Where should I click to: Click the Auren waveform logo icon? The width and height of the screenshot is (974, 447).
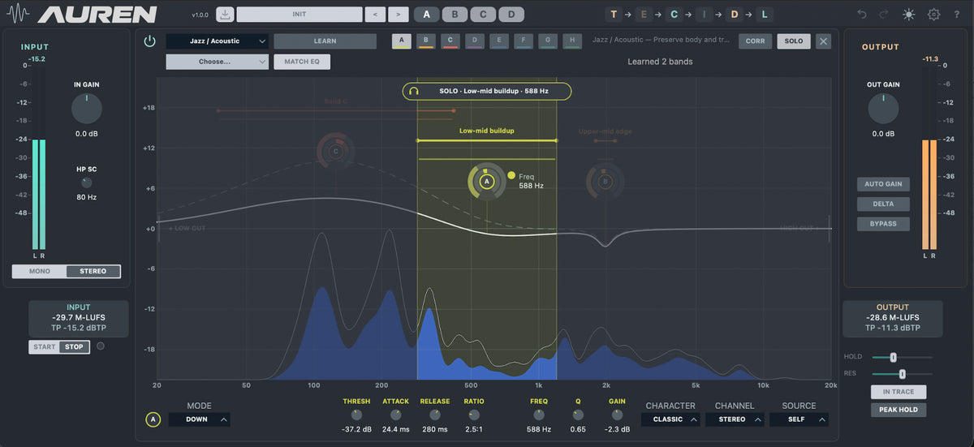(19, 15)
